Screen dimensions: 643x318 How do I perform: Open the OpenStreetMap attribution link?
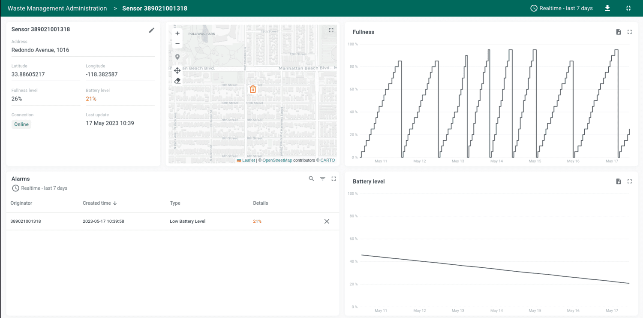[x=277, y=160]
